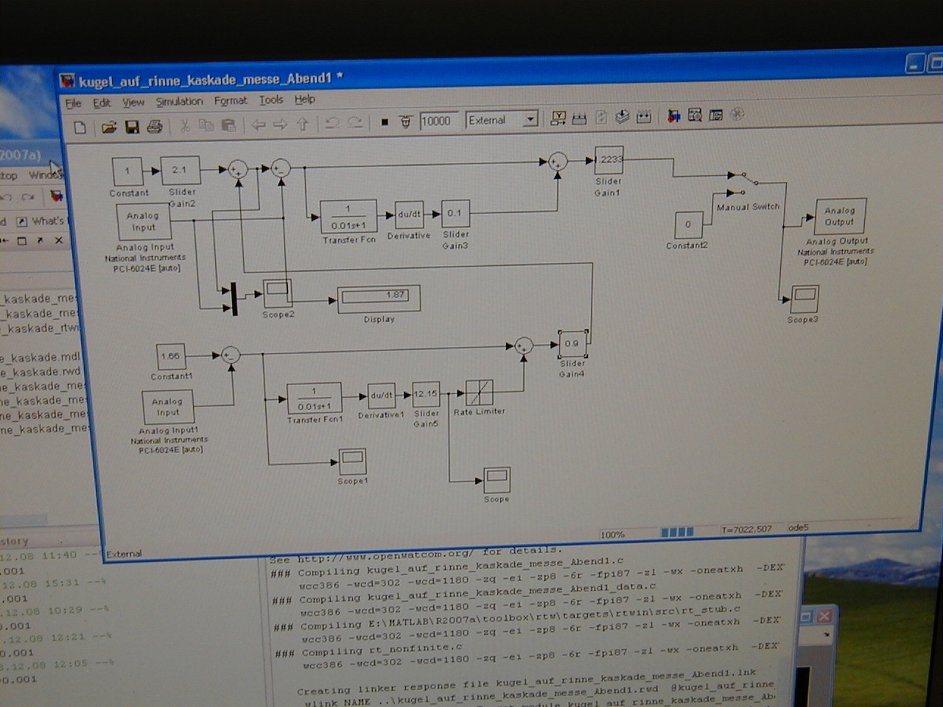Click the simulation stop time field showing 10000
Screen dimensions: 943x707
coord(438,121)
